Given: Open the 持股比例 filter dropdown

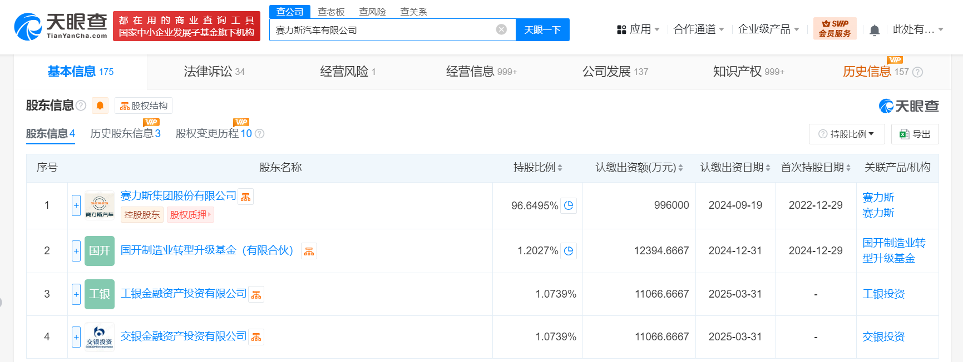Looking at the screenshot, I should click(x=846, y=134).
